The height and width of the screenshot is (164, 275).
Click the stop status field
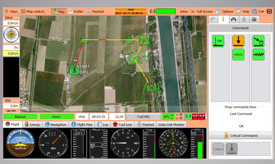[x=82, y=117]
